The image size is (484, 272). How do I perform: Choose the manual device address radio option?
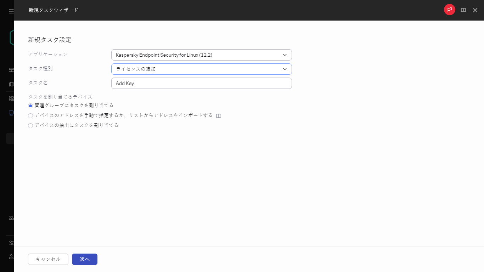coord(30,116)
